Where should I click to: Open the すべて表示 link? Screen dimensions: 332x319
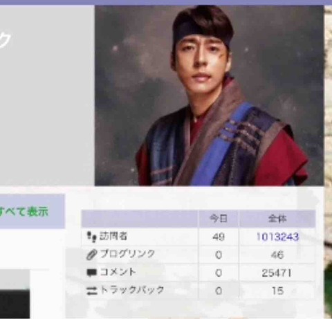pos(24,212)
